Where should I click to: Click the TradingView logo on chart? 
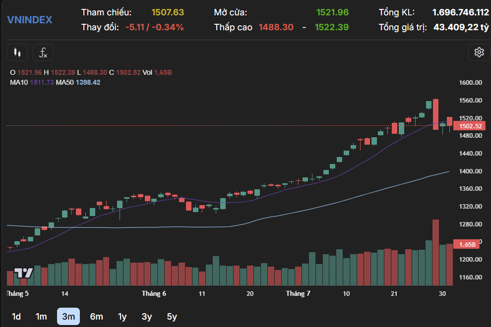point(23,273)
